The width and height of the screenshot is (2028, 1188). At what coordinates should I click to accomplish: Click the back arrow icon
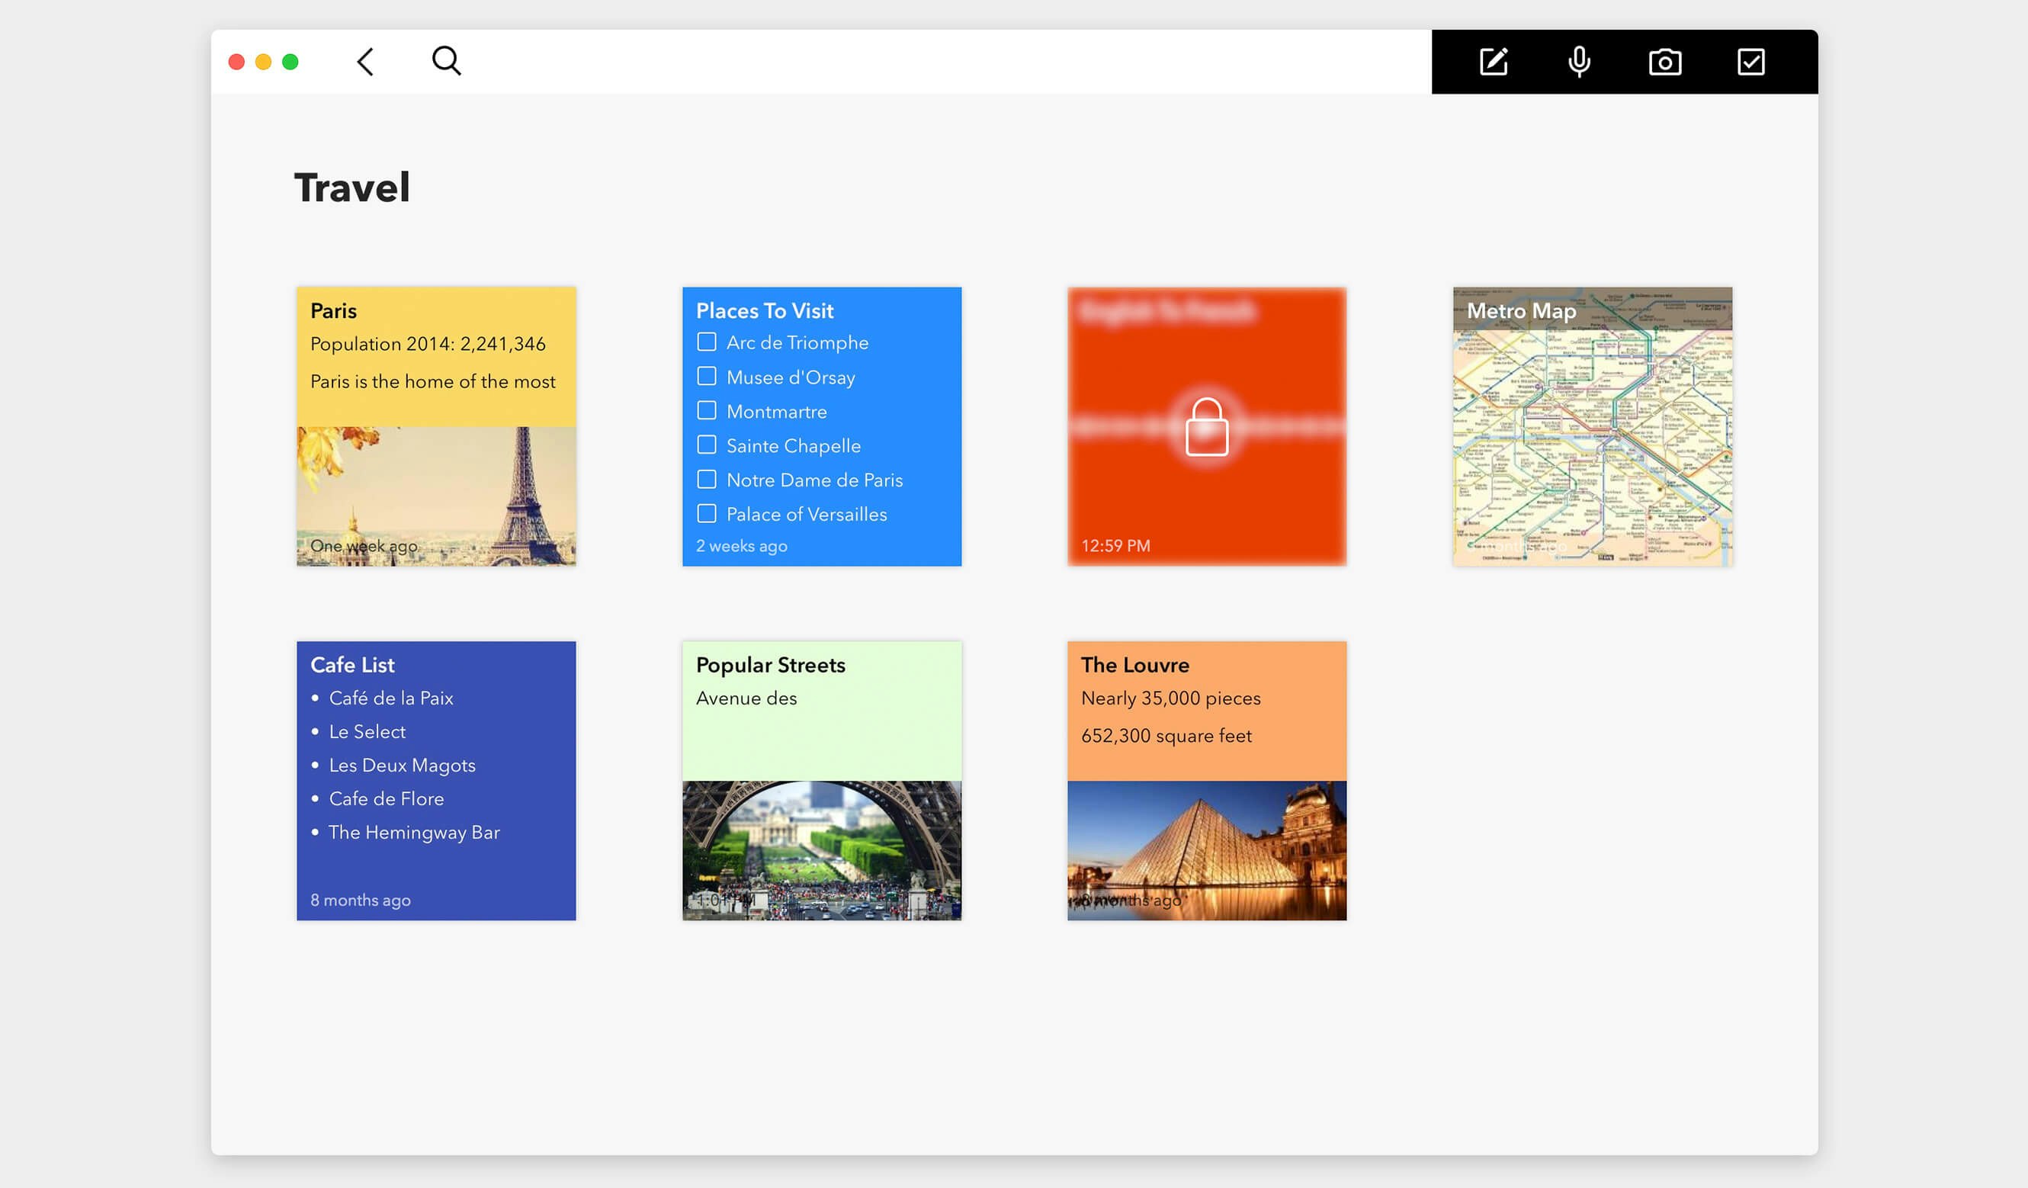365,61
